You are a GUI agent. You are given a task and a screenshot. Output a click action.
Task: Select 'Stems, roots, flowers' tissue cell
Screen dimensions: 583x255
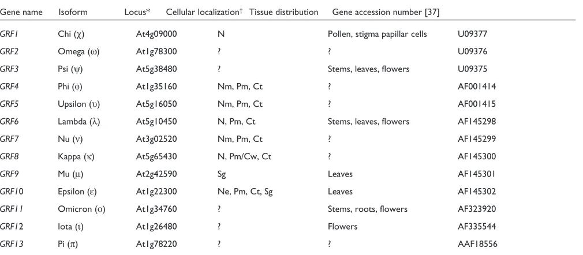(x=367, y=209)
